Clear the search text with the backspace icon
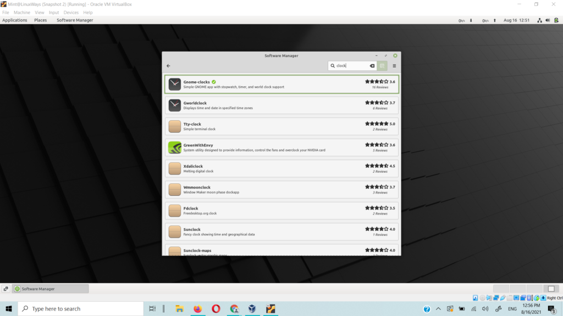Image resolution: width=563 pixels, height=316 pixels. [372, 66]
